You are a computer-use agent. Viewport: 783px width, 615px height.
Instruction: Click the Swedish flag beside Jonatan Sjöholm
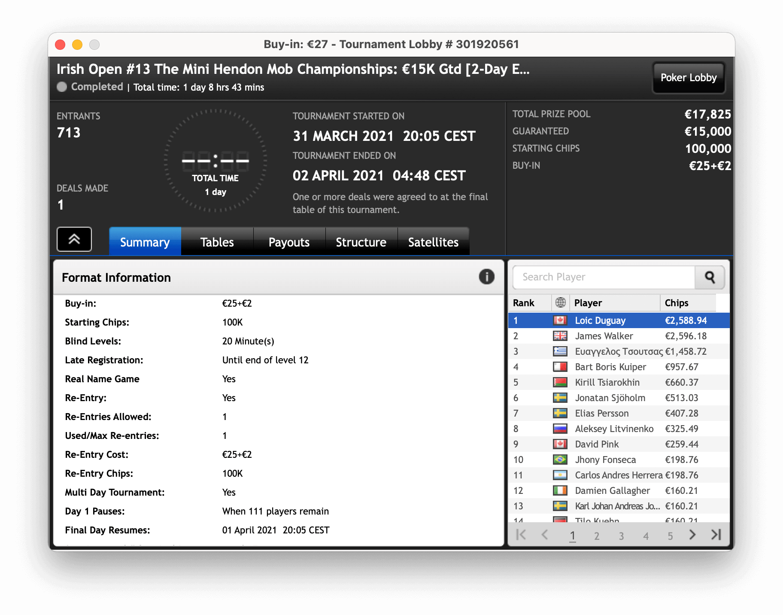[560, 398]
